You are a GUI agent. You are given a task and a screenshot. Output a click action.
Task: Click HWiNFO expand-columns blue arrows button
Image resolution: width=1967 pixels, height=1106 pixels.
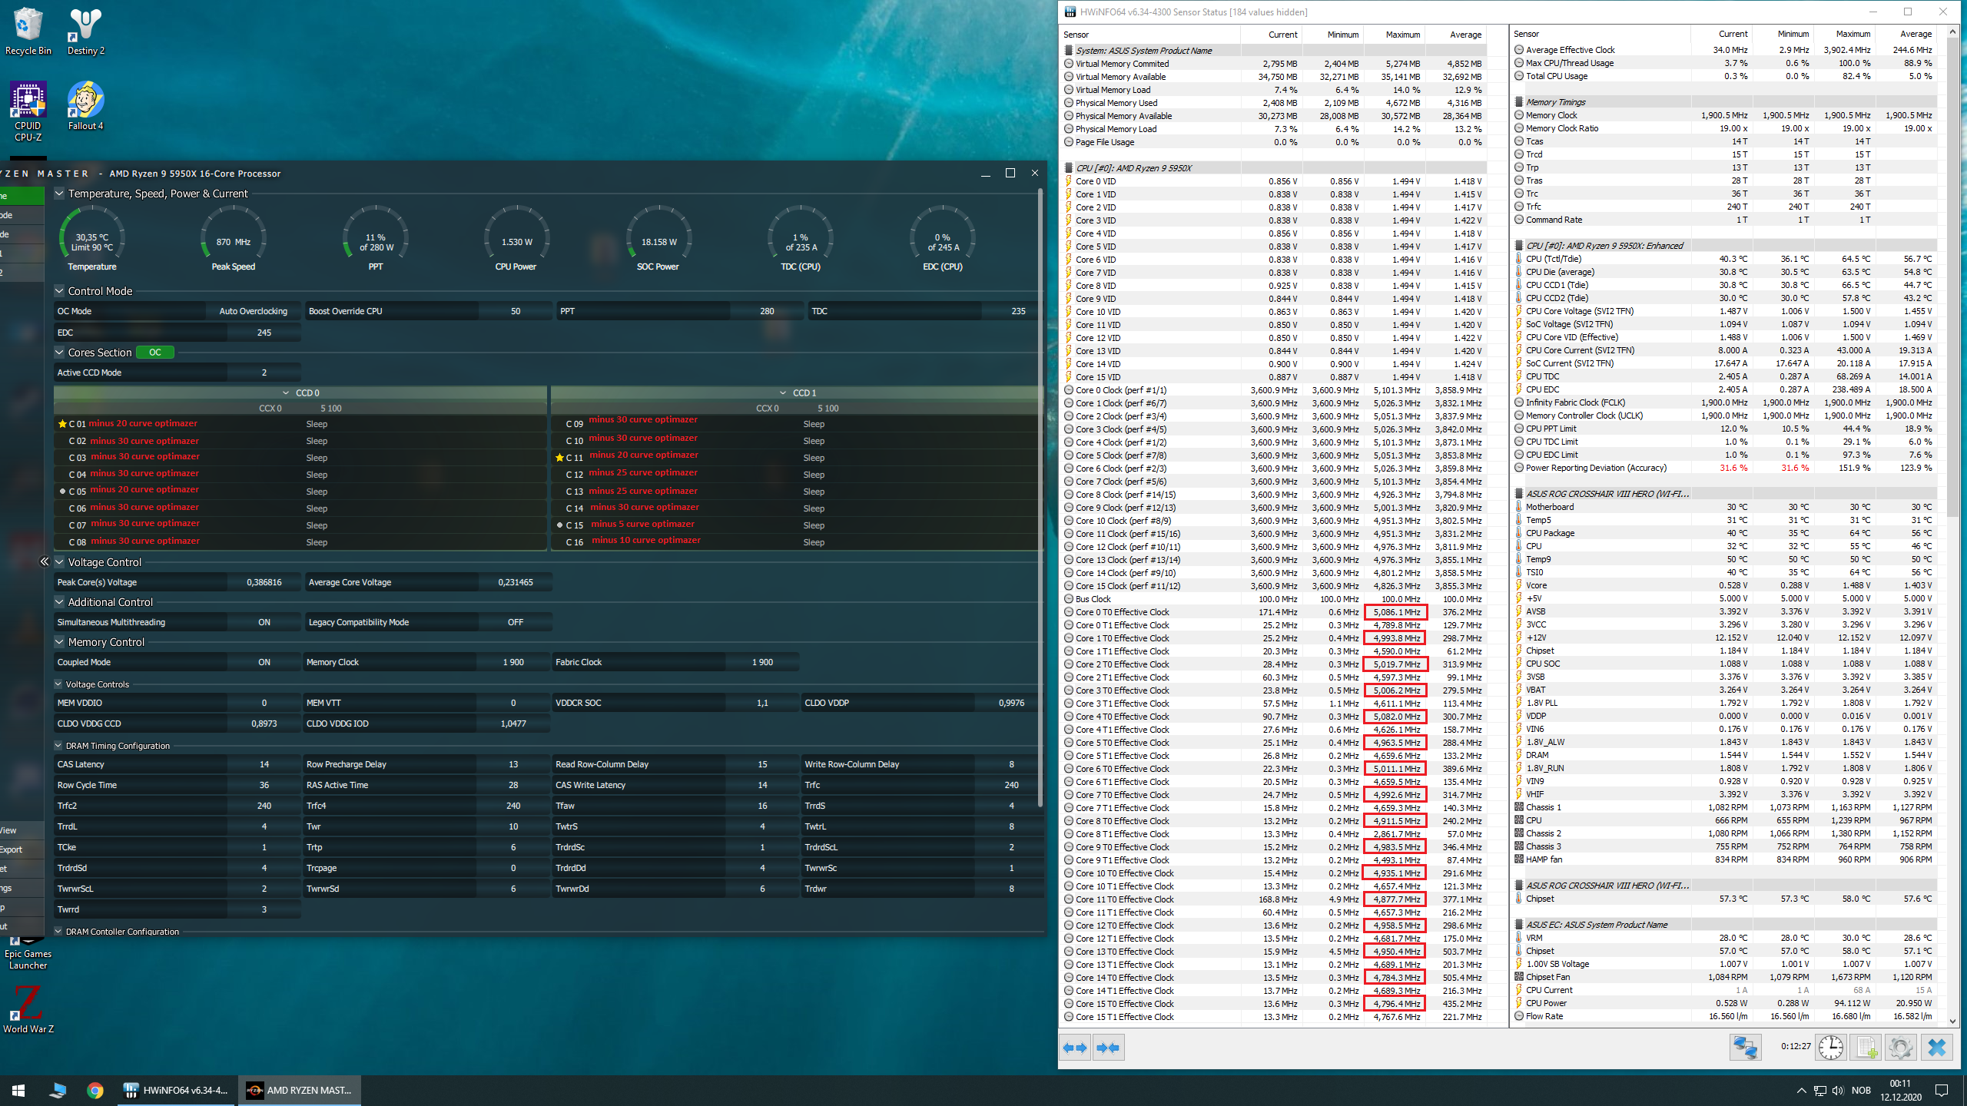click(x=1076, y=1047)
